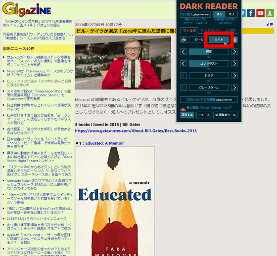Open the 個人情報 link
Image resolution: width=277 pixels, height=256 pixels.
click(x=192, y=108)
